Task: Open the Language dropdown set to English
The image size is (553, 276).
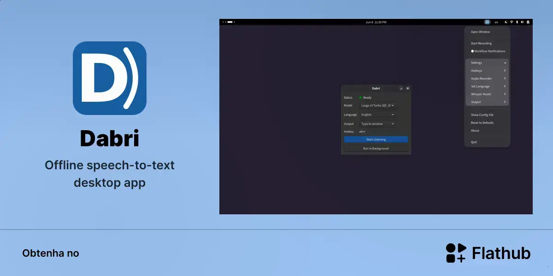Action: (x=377, y=115)
